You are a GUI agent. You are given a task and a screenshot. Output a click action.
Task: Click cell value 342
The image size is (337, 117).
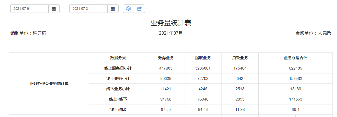click(x=240, y=78)
